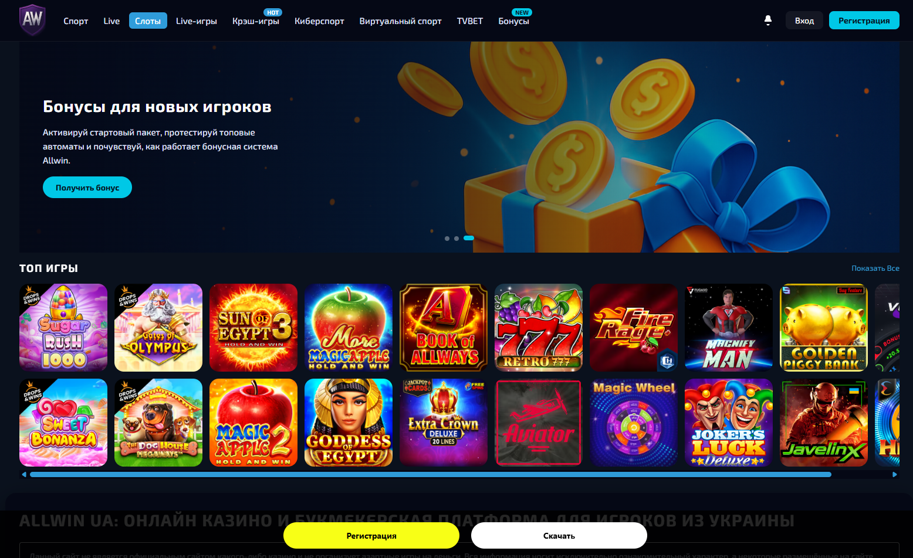This screenshot has height=558, width=913.
Task: Click the carousel scroll left arrow
Action: coord(24,474)
